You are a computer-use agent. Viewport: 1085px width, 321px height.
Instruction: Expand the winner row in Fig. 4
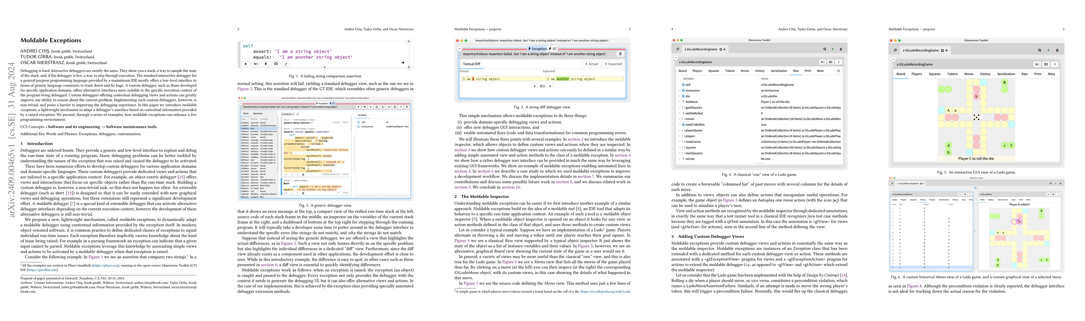679,159
